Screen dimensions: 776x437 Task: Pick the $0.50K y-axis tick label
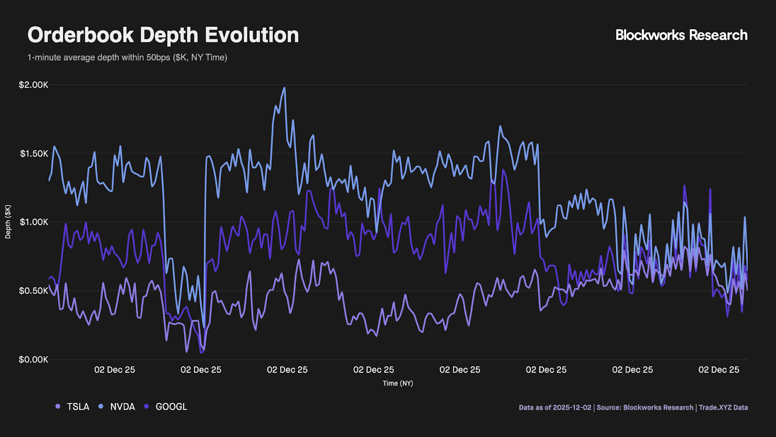pos(33,291)
